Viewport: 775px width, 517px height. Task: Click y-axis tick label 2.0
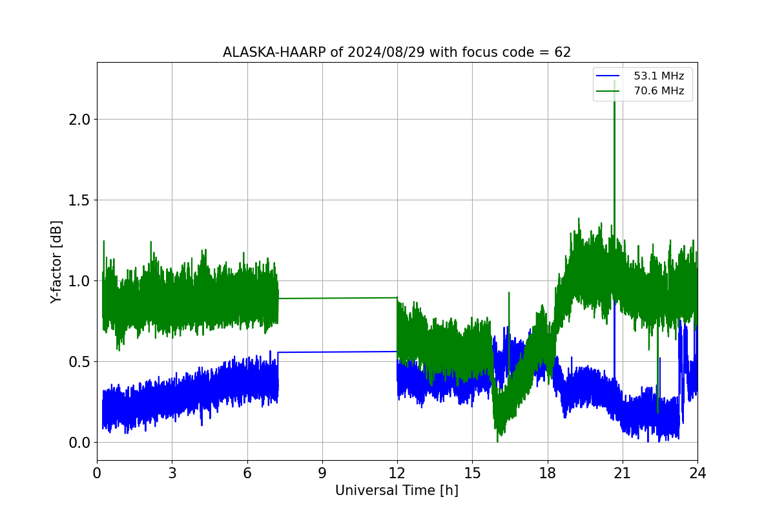click(x=79, y=120)
